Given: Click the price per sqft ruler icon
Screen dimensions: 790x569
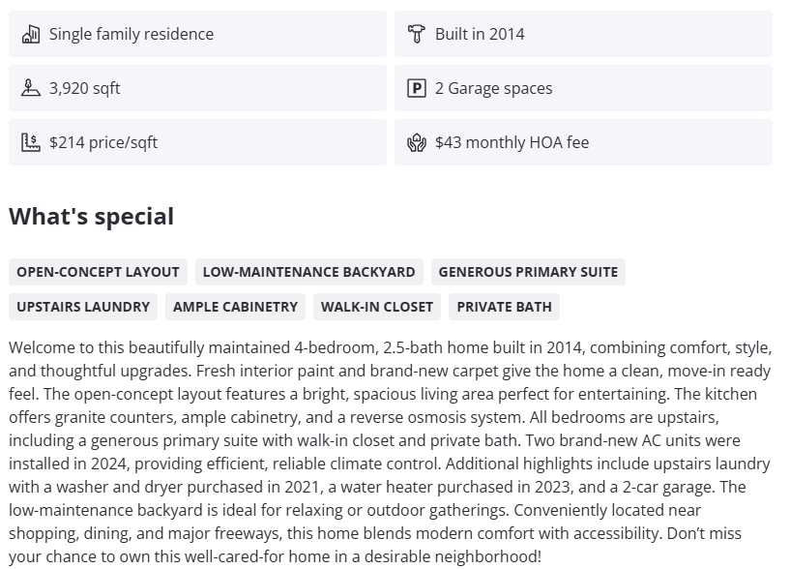Looking at the screenshot, I should point(31,142).
